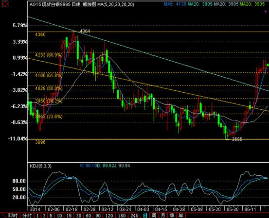Click the 06-11 date on time axis
269x218 pixels.
[x=251, y=209]
